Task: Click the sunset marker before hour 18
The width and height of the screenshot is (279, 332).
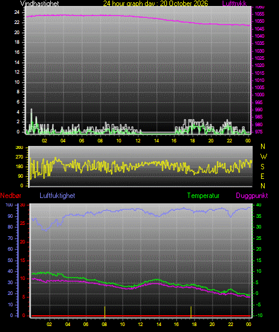Action: pos(191,312)
